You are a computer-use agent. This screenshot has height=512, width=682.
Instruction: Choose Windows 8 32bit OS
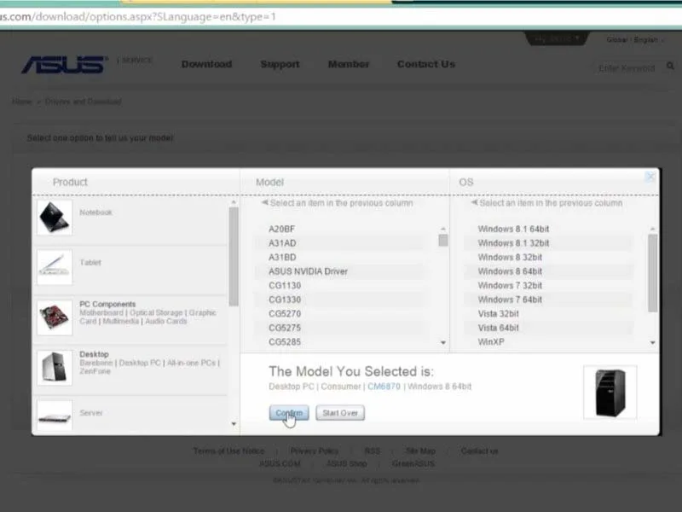(510, 258)
